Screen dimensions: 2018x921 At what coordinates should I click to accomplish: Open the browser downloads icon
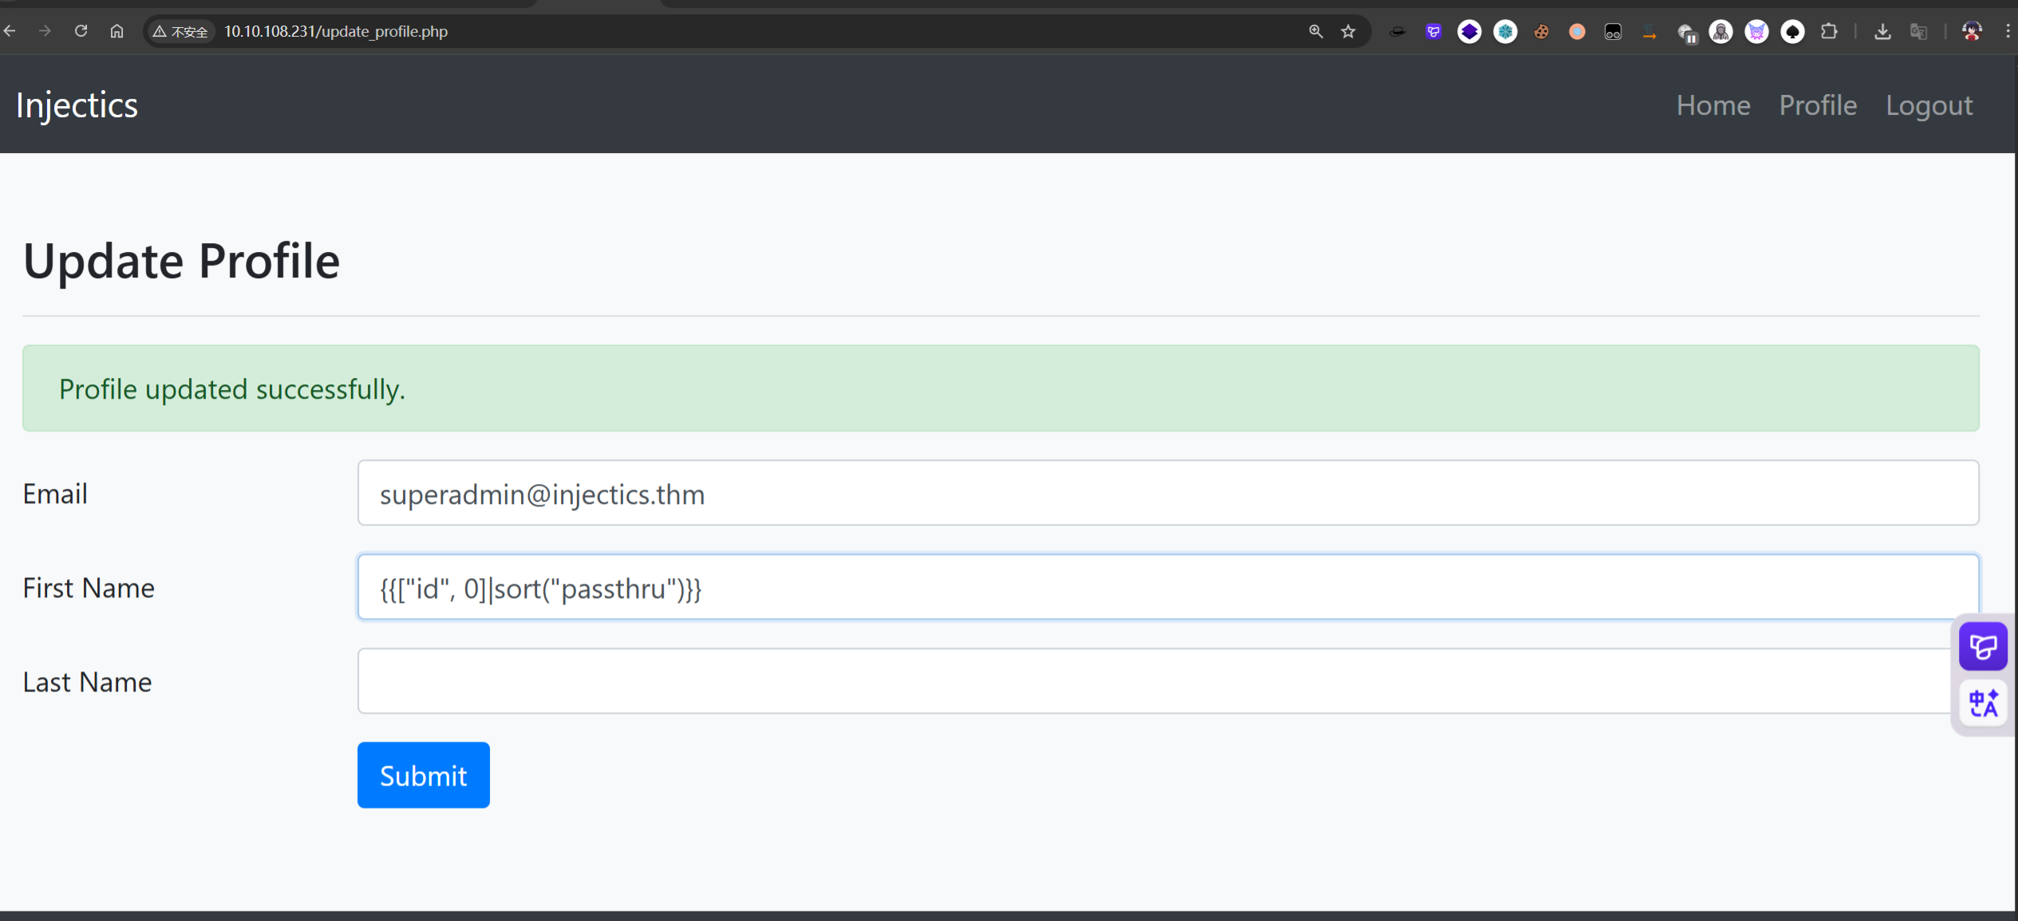[x=1882, y=32]
